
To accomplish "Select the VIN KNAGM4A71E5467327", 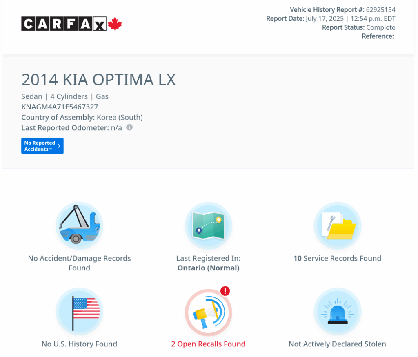I will click(x=60, y=107).
